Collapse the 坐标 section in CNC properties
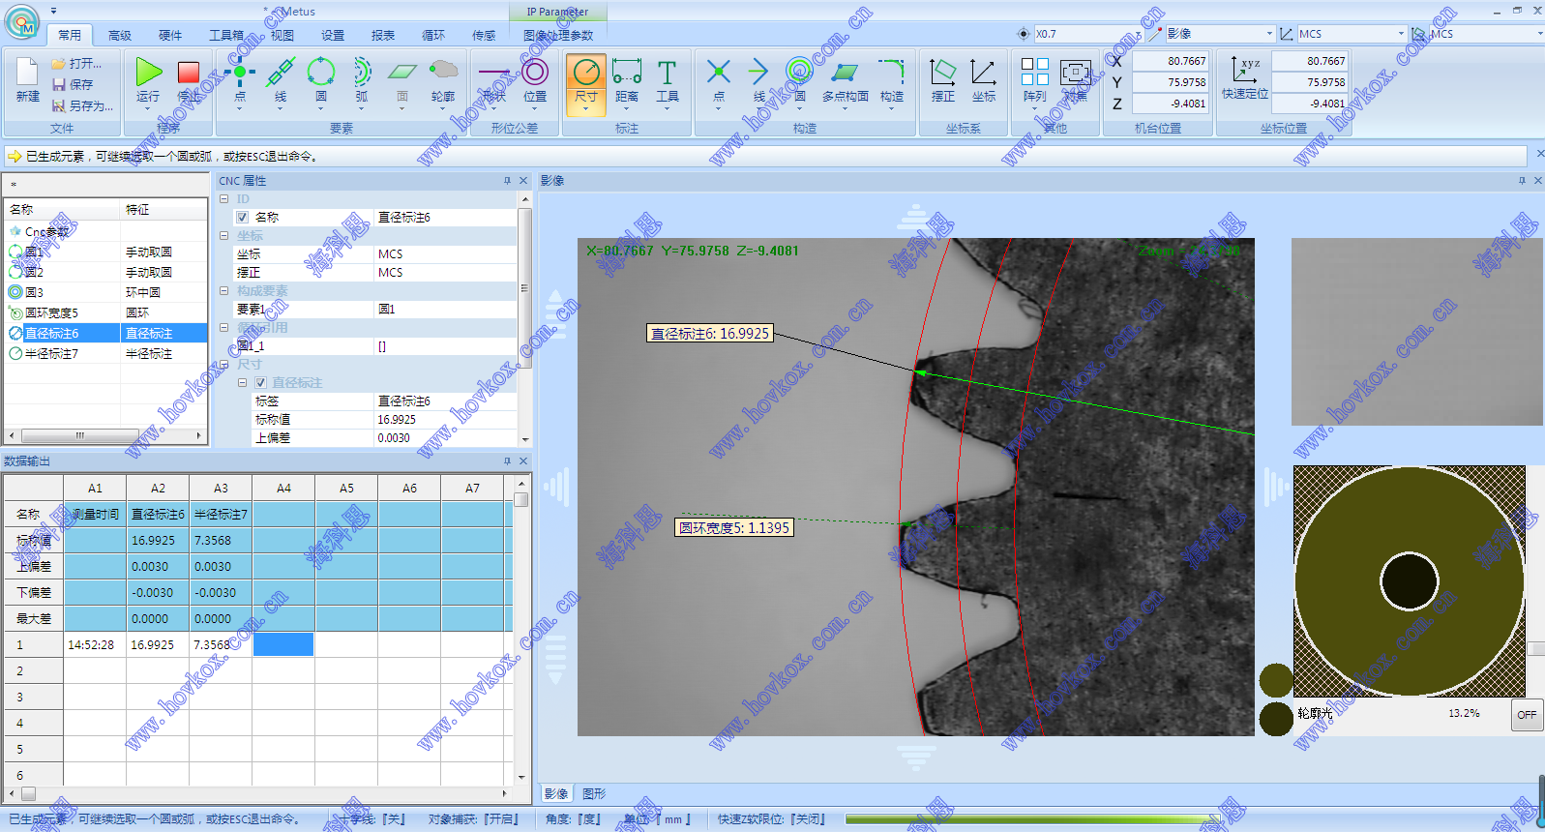The height and width of the screenshot is (832, 1545). pyautogui.click(x=224, y=236)
